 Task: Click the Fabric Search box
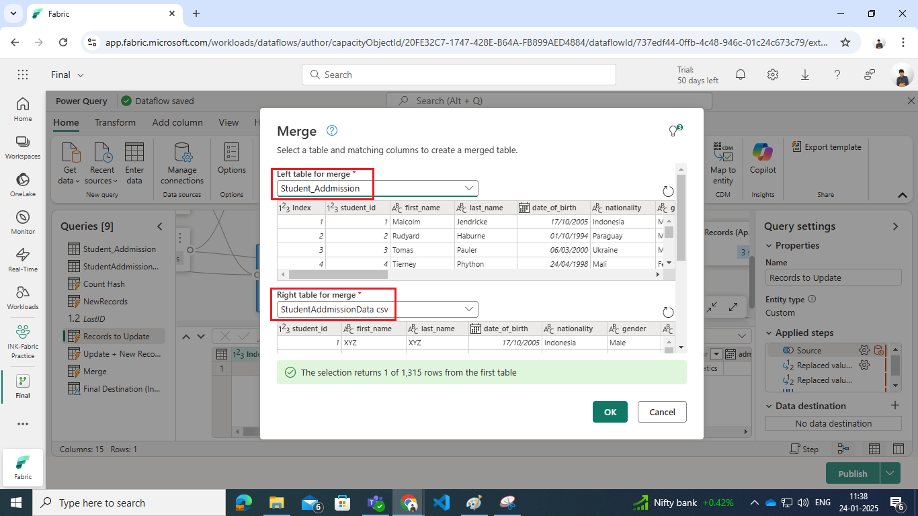(x=459, y=75)
